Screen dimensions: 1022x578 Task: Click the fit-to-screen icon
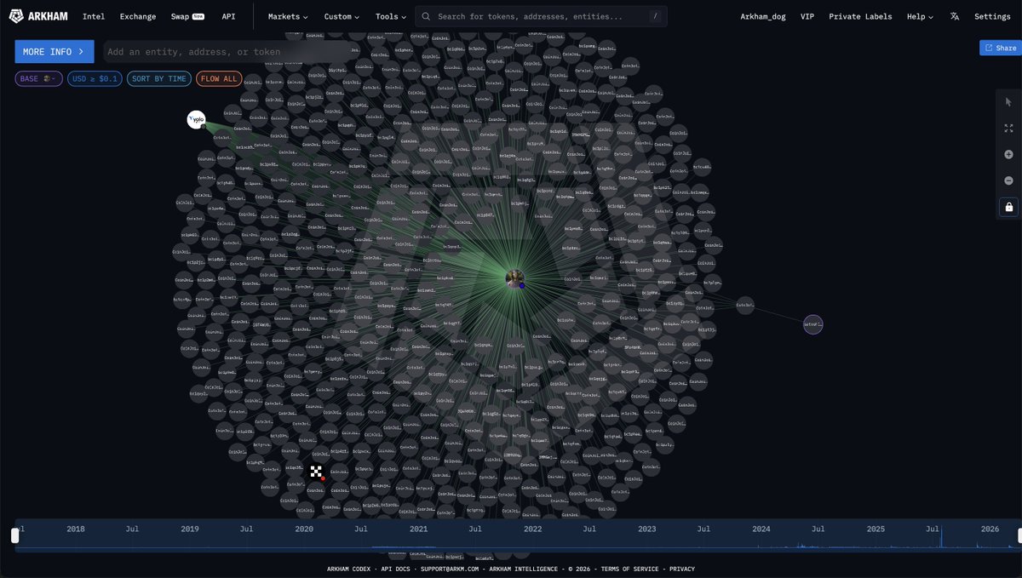click(1008, 128)
